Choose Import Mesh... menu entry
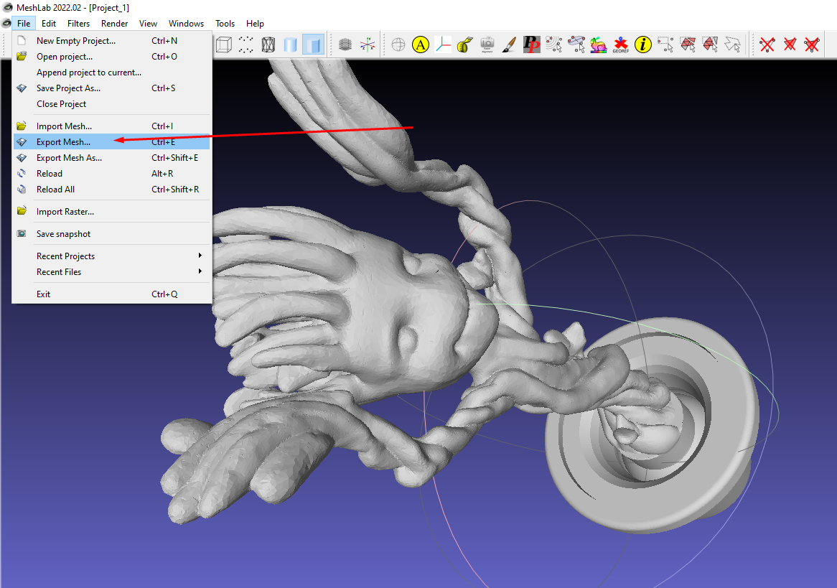Image resolution: width=837 pixels, height=588 pixels. (x=111, y=126)
